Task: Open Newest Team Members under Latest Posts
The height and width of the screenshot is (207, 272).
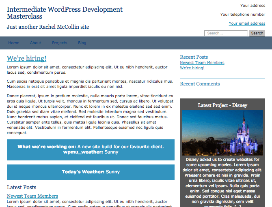Action: pyautogui.click(x=32, y=196)
